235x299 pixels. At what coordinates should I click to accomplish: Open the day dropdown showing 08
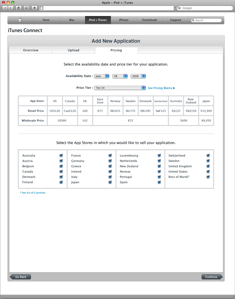(x=120, y=76)
